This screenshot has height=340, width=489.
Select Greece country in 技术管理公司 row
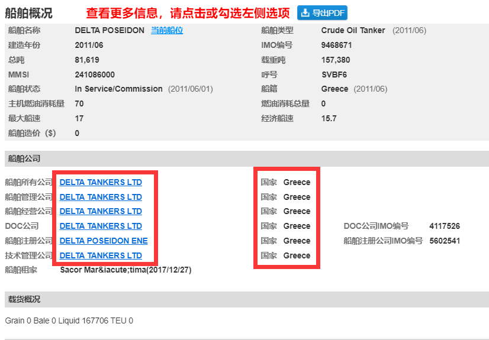[x=297, y=255]
